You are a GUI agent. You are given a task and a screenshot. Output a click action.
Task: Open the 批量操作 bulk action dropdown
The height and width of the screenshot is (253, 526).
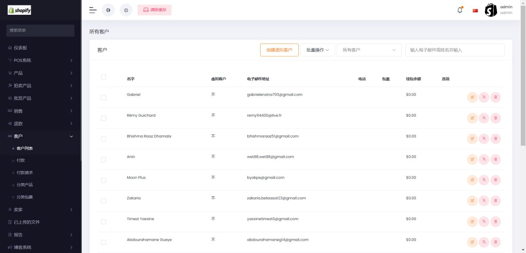click(x=318, y=50)
